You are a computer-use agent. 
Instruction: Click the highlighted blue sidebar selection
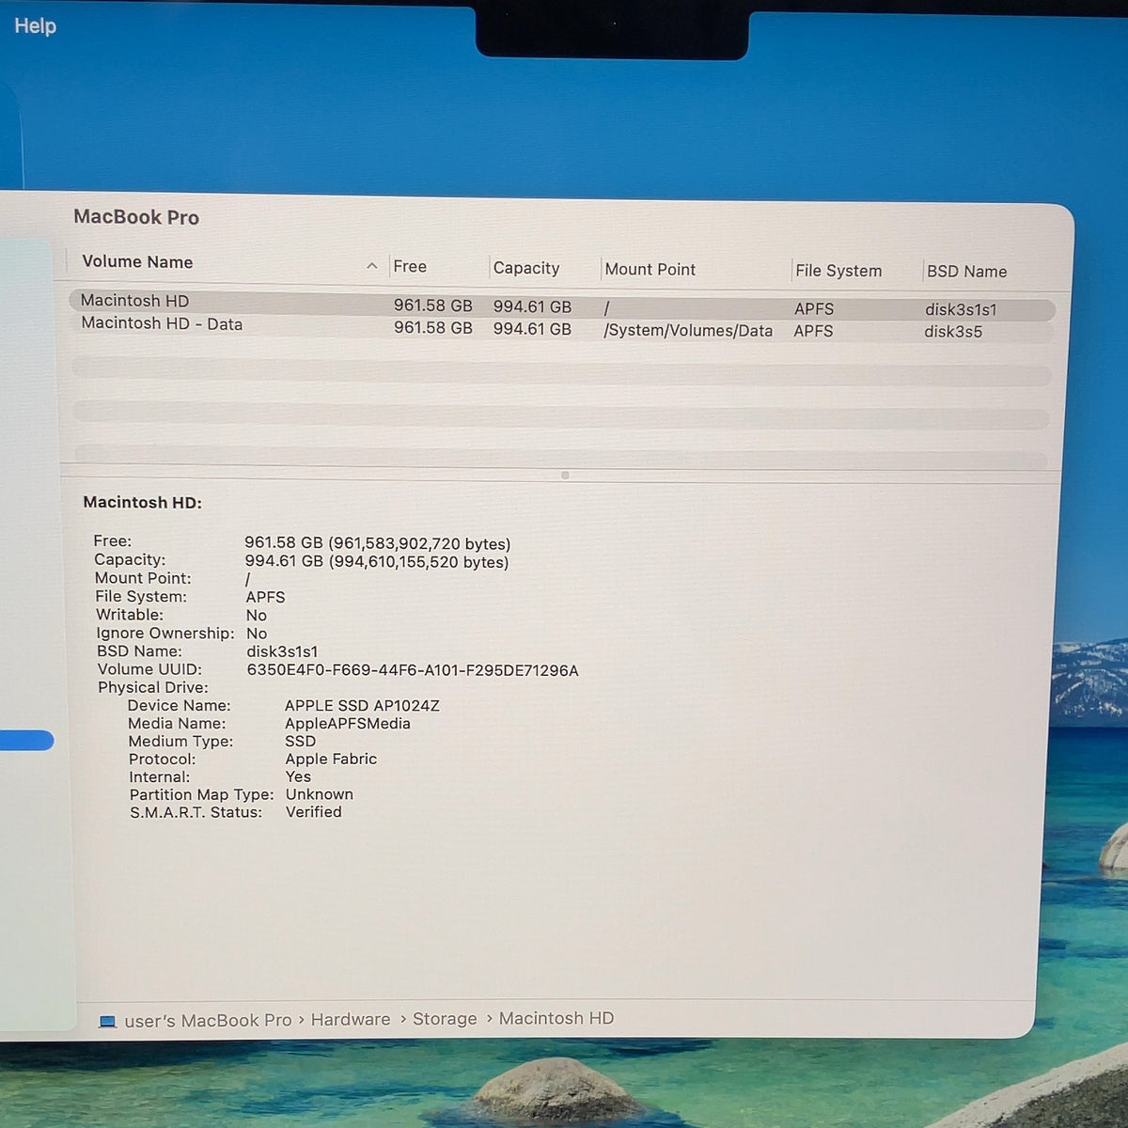click(26, 741)
